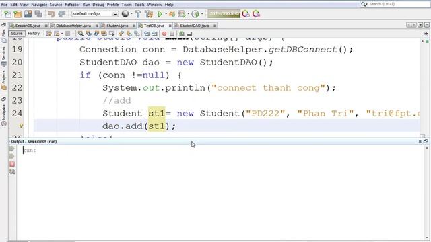
Task: Click the memory usage garbage collection bar
Action: point(224,14)
